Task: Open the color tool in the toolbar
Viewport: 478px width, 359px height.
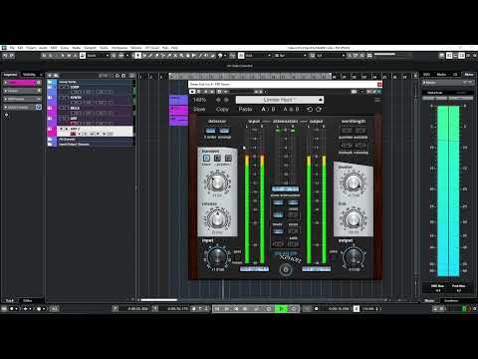Action: (x=220, y=56)
